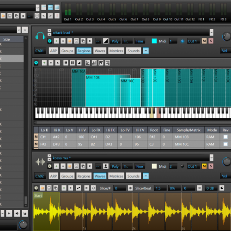Click the volume knob of Ch01

tap(226, 36)
